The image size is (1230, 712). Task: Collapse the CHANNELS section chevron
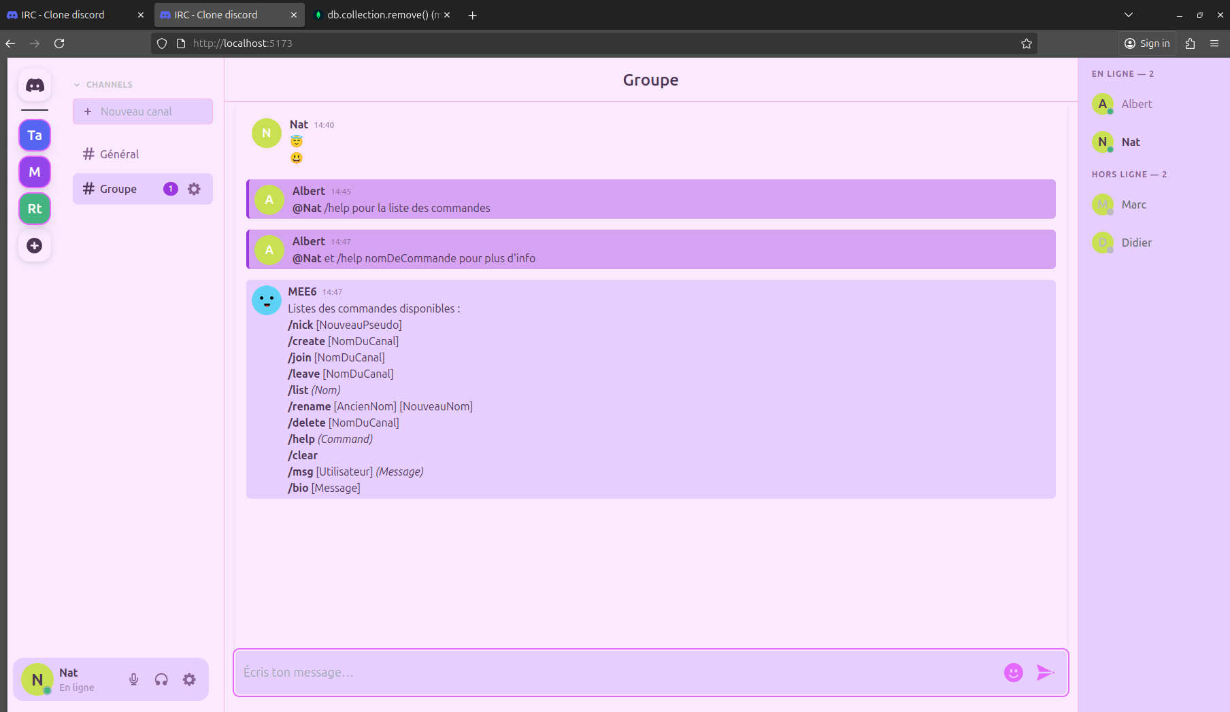pyautogui.click(x=76, y=84)
